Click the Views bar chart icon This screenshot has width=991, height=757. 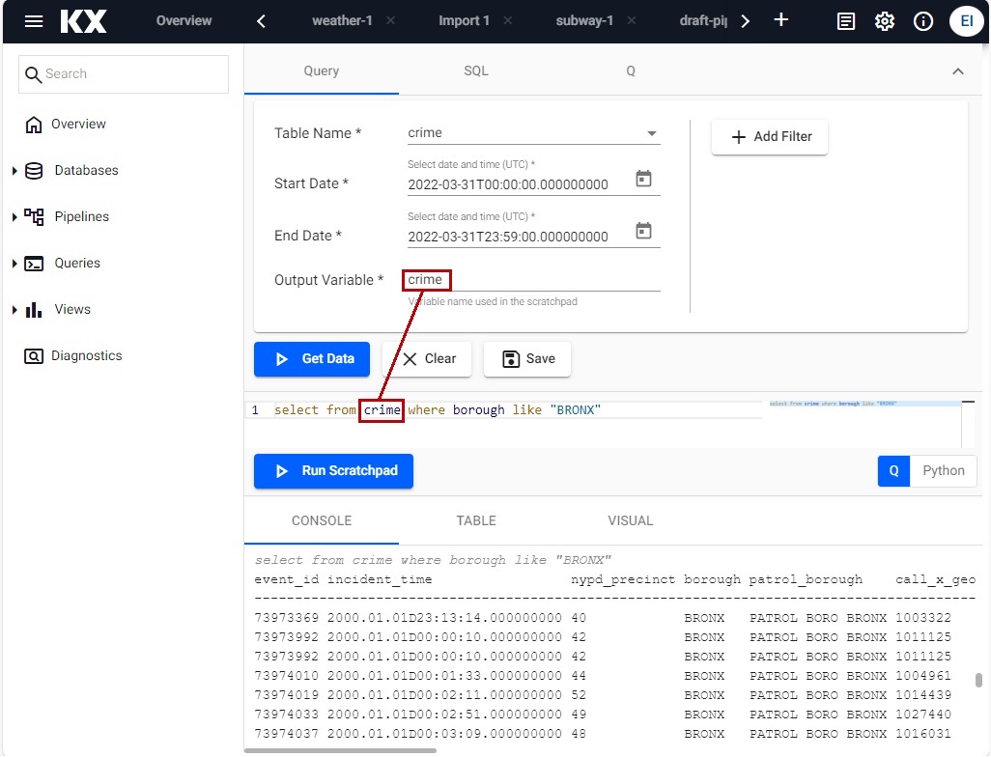click(34, 310)
